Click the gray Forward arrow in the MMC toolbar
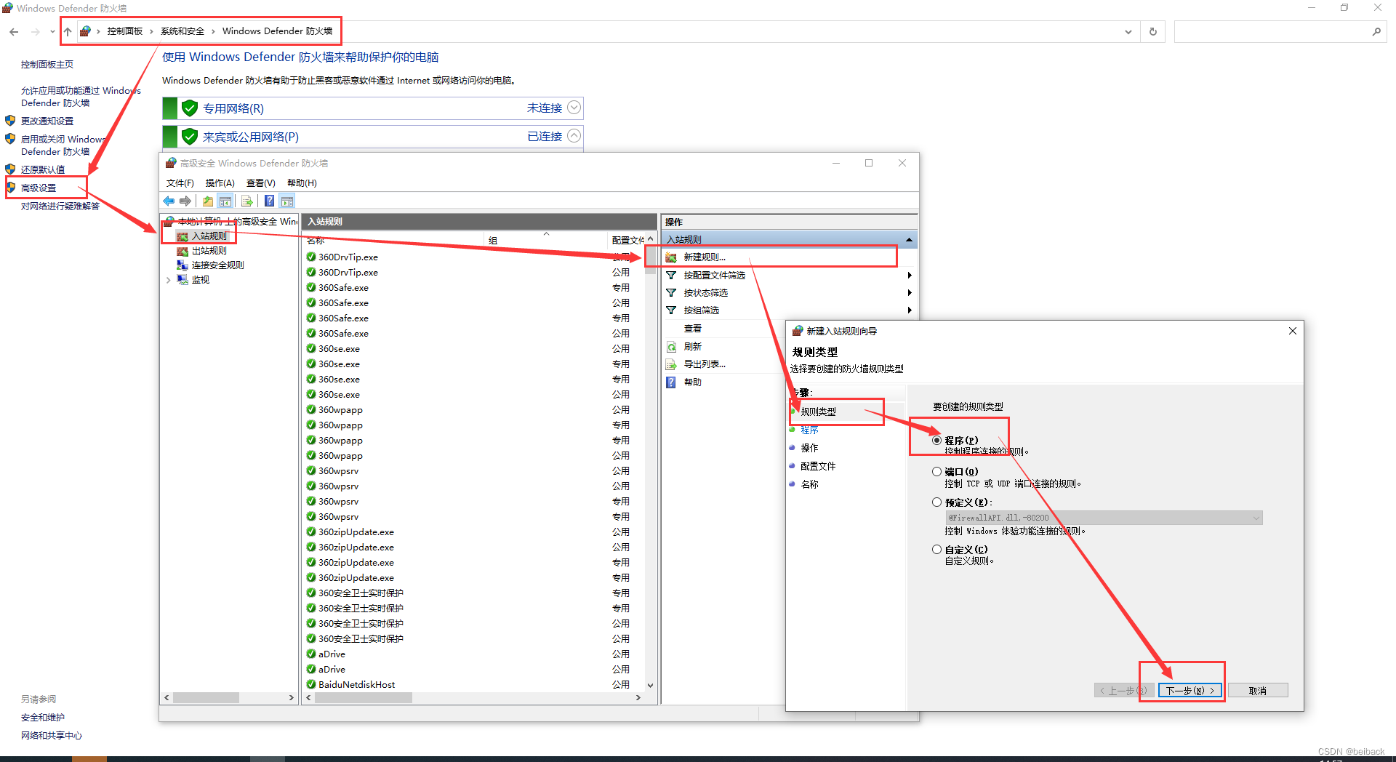 pyautogui.click(x=185, y=201)
